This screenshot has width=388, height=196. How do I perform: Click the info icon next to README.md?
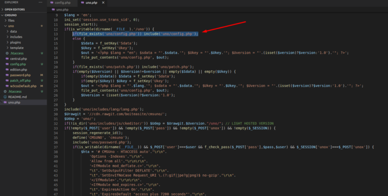(x=5, y=97)
